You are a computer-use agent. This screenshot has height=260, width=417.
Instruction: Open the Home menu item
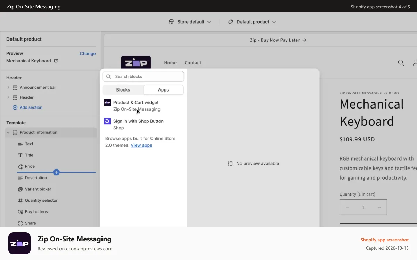click(170, 63)
